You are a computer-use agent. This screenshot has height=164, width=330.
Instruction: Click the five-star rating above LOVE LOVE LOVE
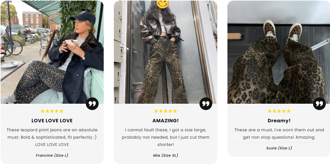(x=52, y=111)
